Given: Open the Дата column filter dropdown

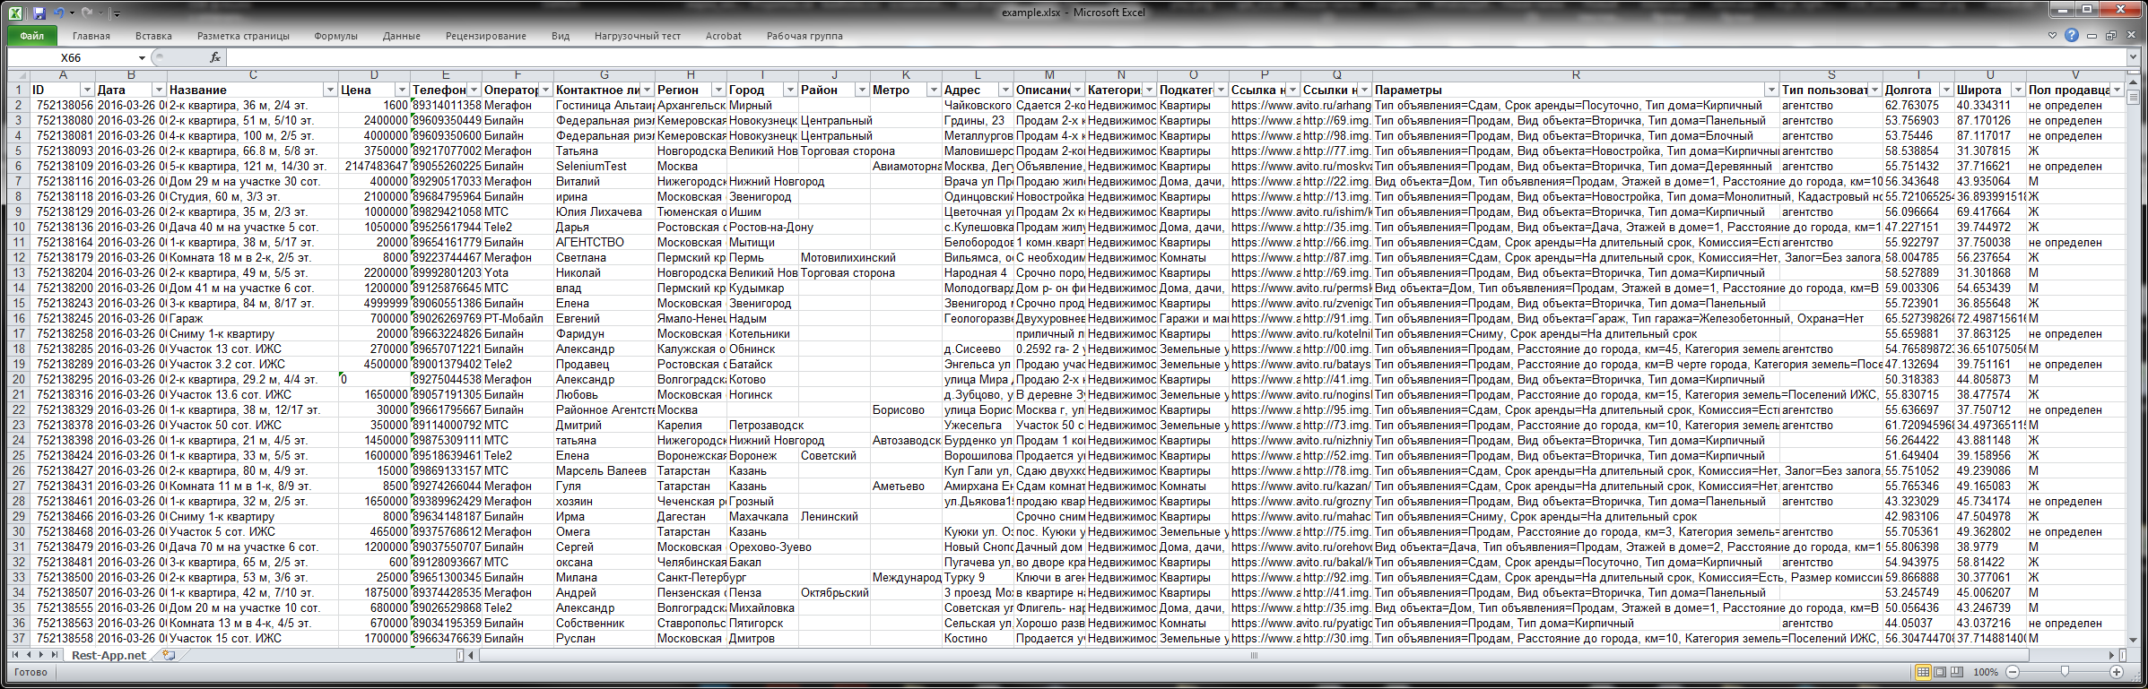Looking at the screenshot, I should tap(159, 90).
